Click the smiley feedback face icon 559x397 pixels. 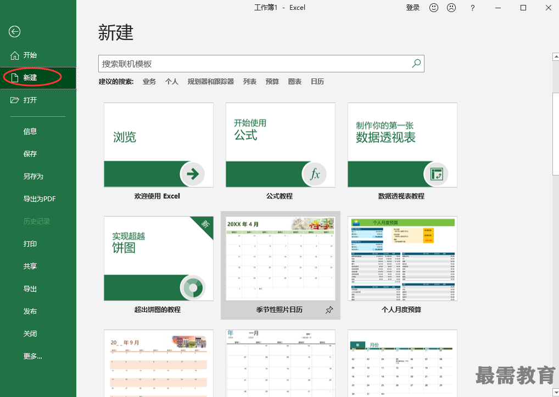point(433,8)
